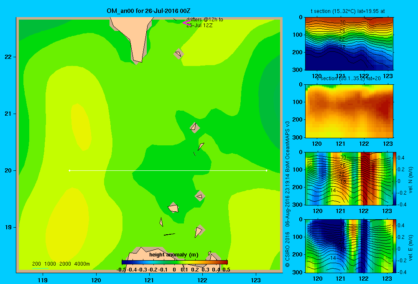Image resolution: width=418 pixels, height=284 pixels.
Task: Open the eastward velocity section panel
Action: [x=349, y=246]
